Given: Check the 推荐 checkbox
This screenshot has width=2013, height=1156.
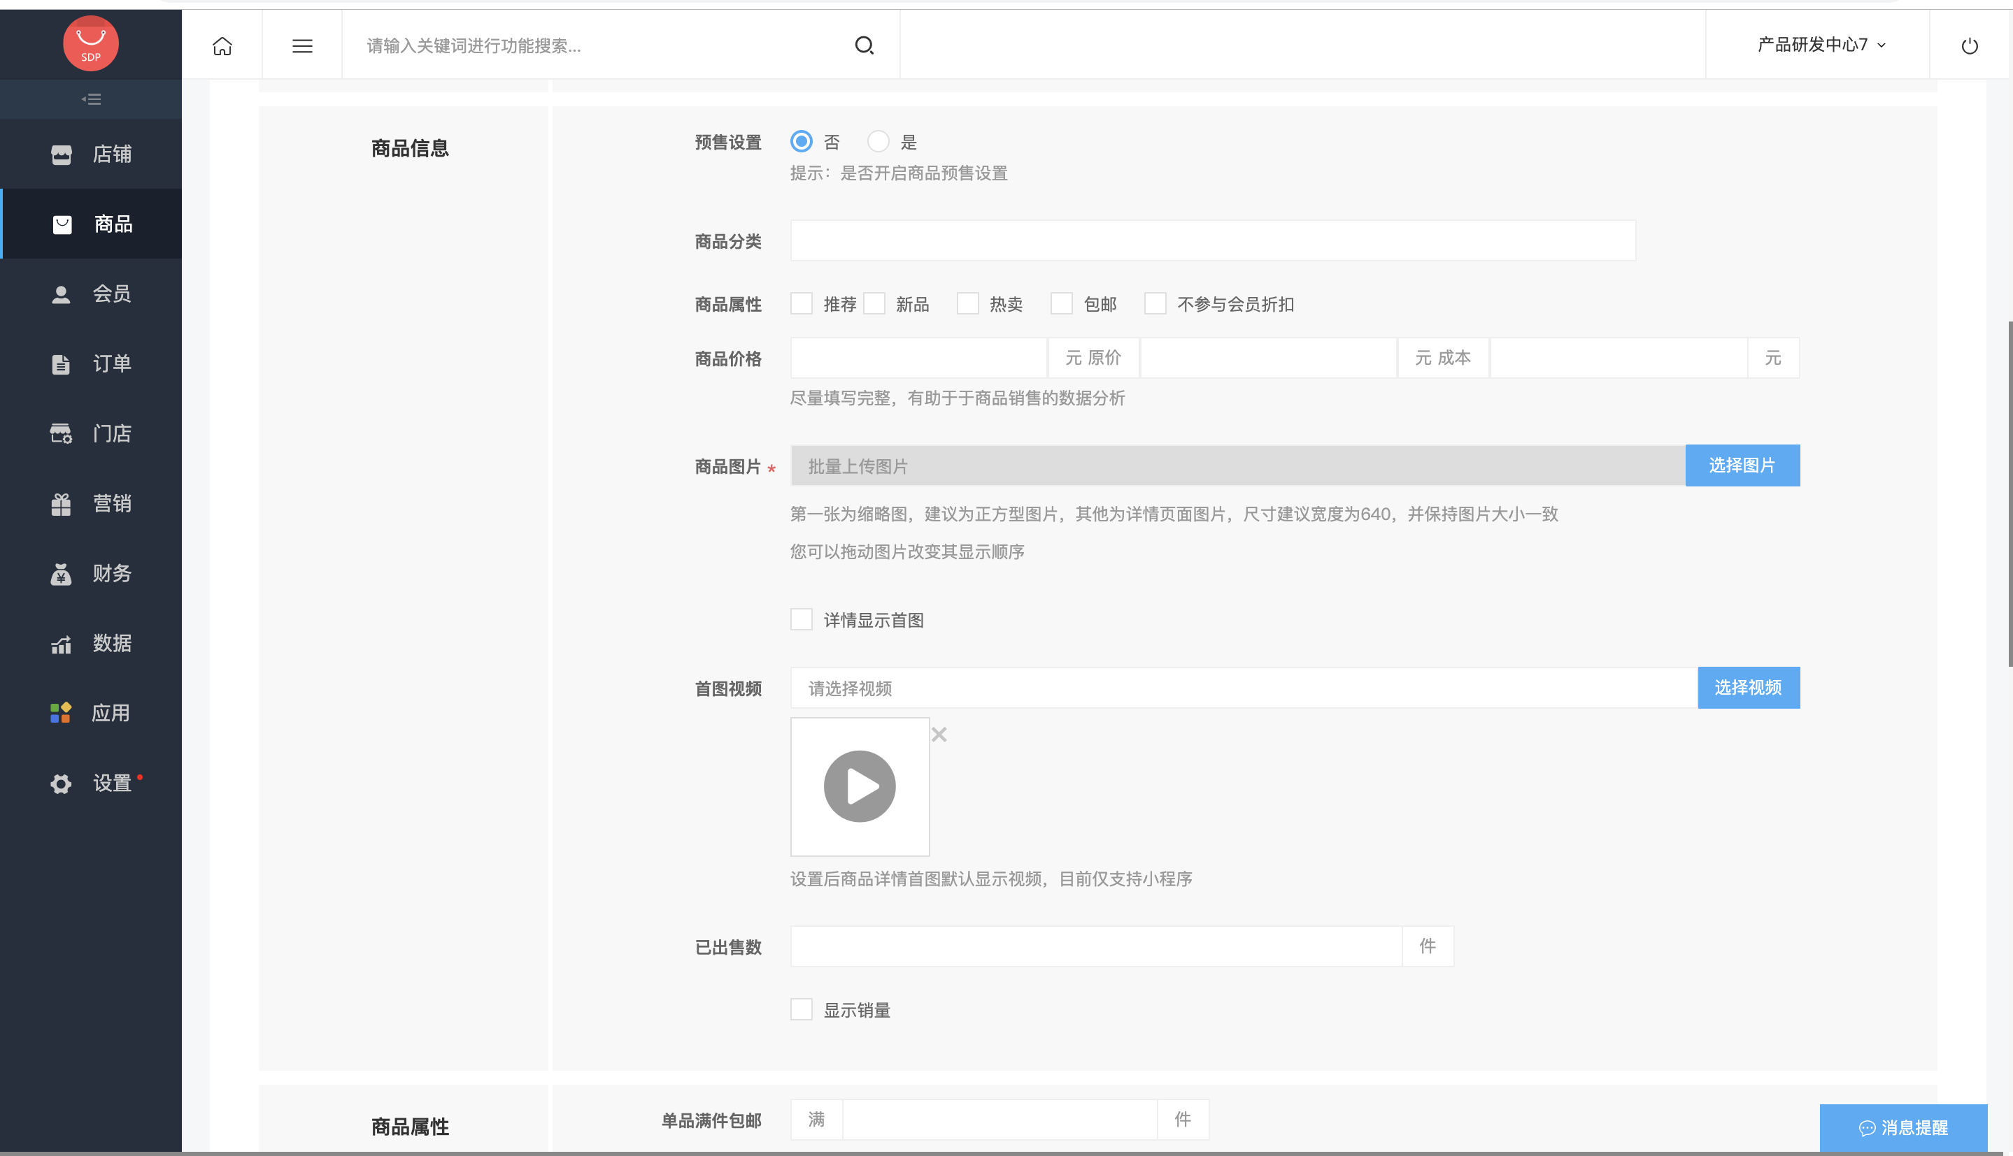Looking at the screenshot, I should 802,303.
